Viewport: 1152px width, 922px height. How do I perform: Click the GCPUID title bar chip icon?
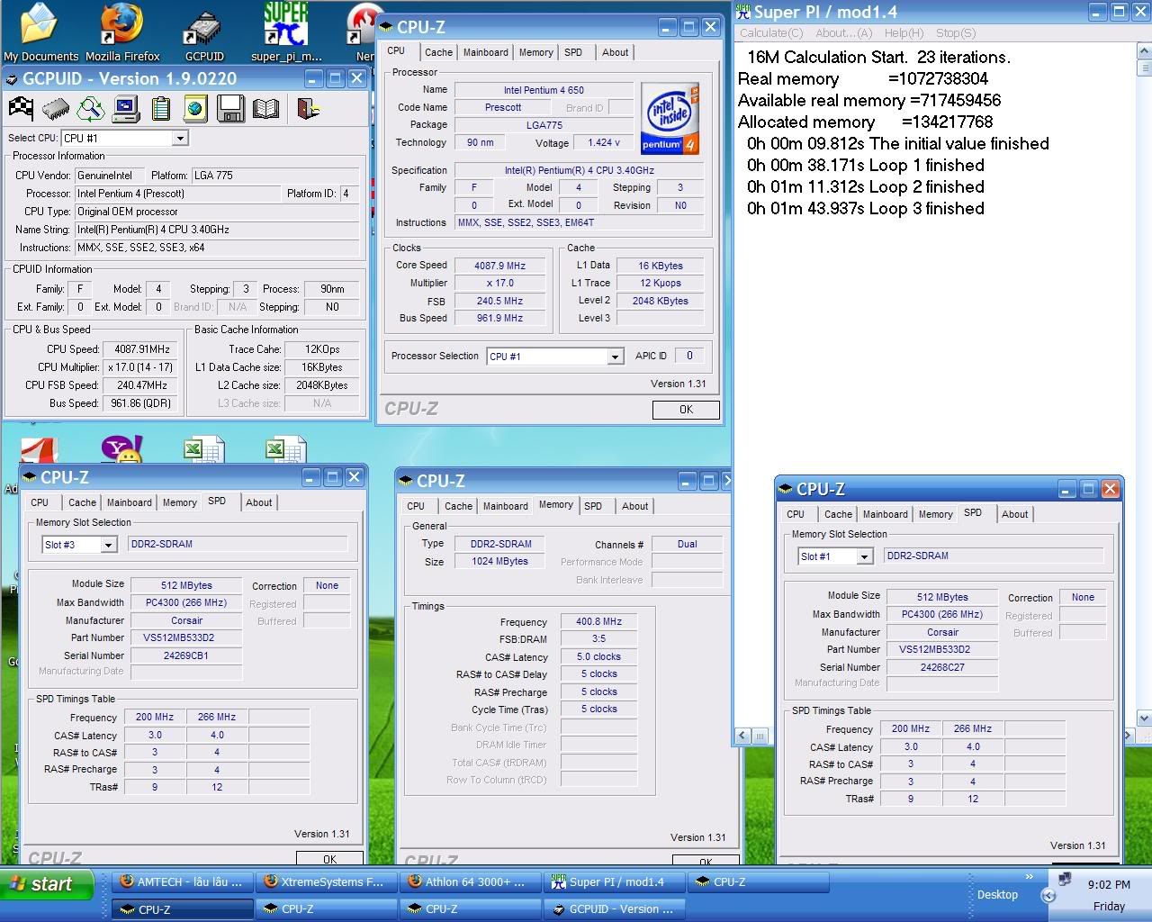coord(13,78)
